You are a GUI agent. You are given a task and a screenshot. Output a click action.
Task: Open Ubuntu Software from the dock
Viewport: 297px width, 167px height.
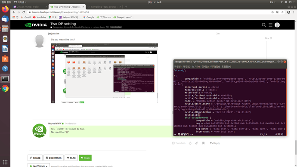tap(5, 59)
